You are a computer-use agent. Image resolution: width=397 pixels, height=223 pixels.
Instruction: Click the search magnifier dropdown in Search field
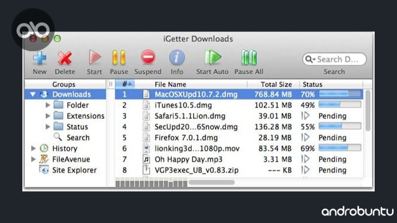310,59
